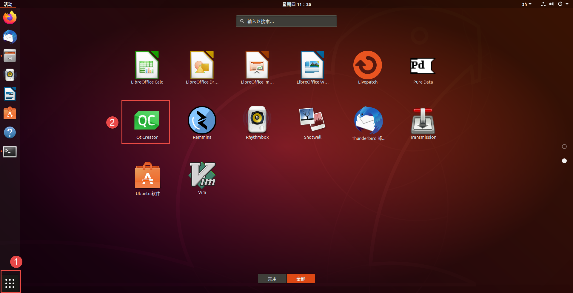Go to first app grid page indicator

point(564,146)
